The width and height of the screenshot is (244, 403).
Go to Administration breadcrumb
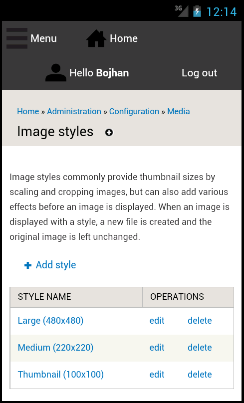tap(74, 111)
